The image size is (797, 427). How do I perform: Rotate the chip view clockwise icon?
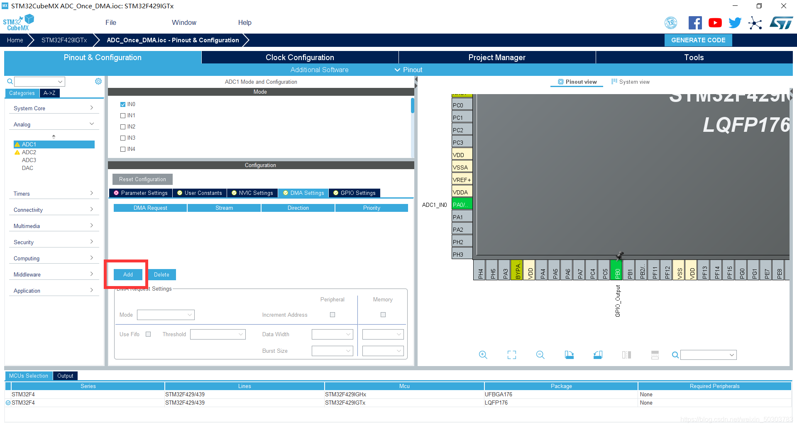(x=569, y=355)
